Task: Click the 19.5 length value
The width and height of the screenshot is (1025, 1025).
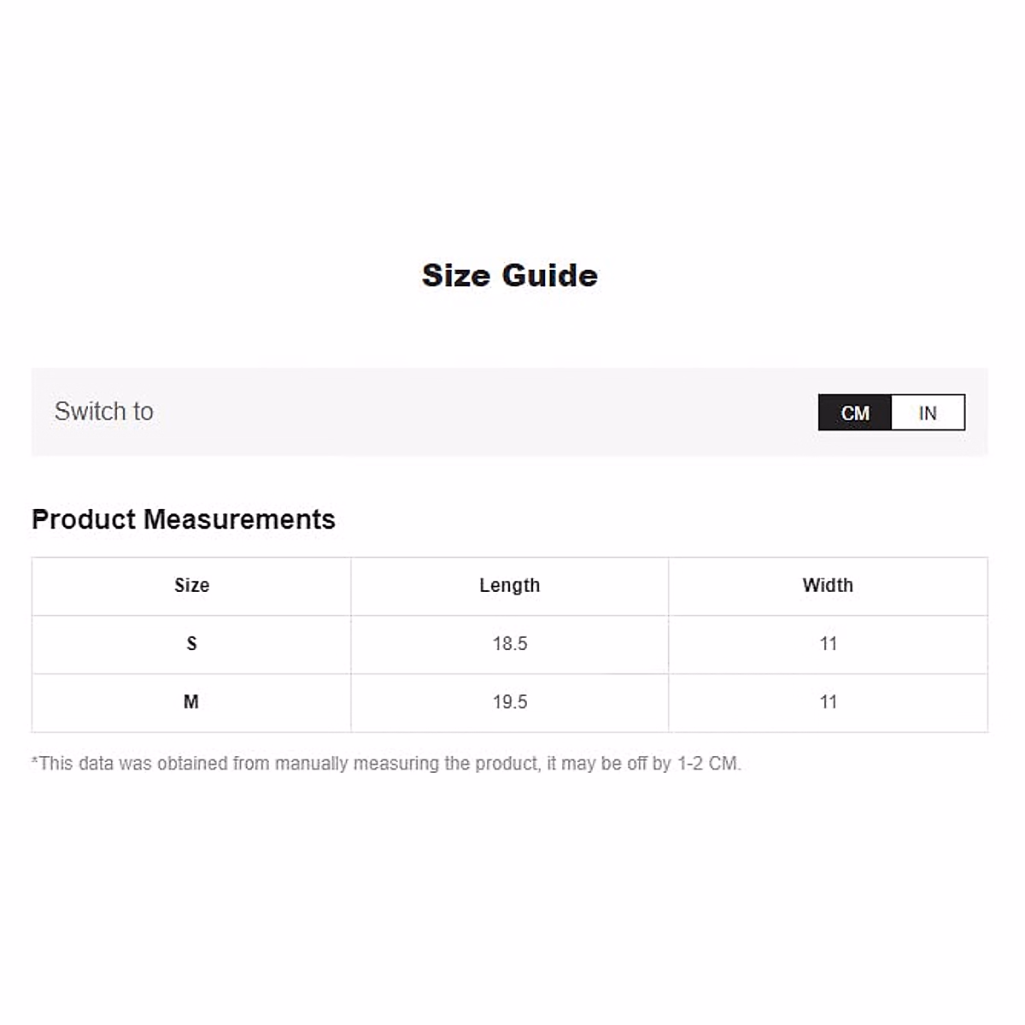Action: coord(510,701)
